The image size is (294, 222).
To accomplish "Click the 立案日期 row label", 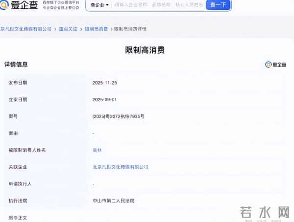I will click(x=18, y=100).
